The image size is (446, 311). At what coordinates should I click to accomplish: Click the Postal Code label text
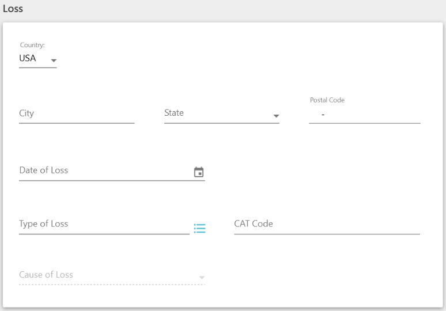(x=327, y=100)
